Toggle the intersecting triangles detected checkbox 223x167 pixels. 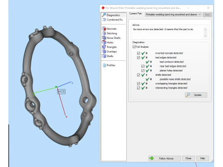(138, 88)
